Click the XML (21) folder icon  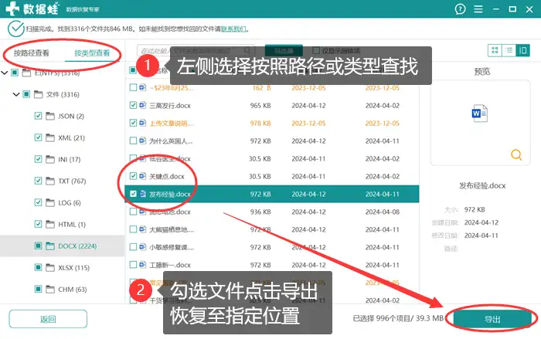(x=50, y=138)
